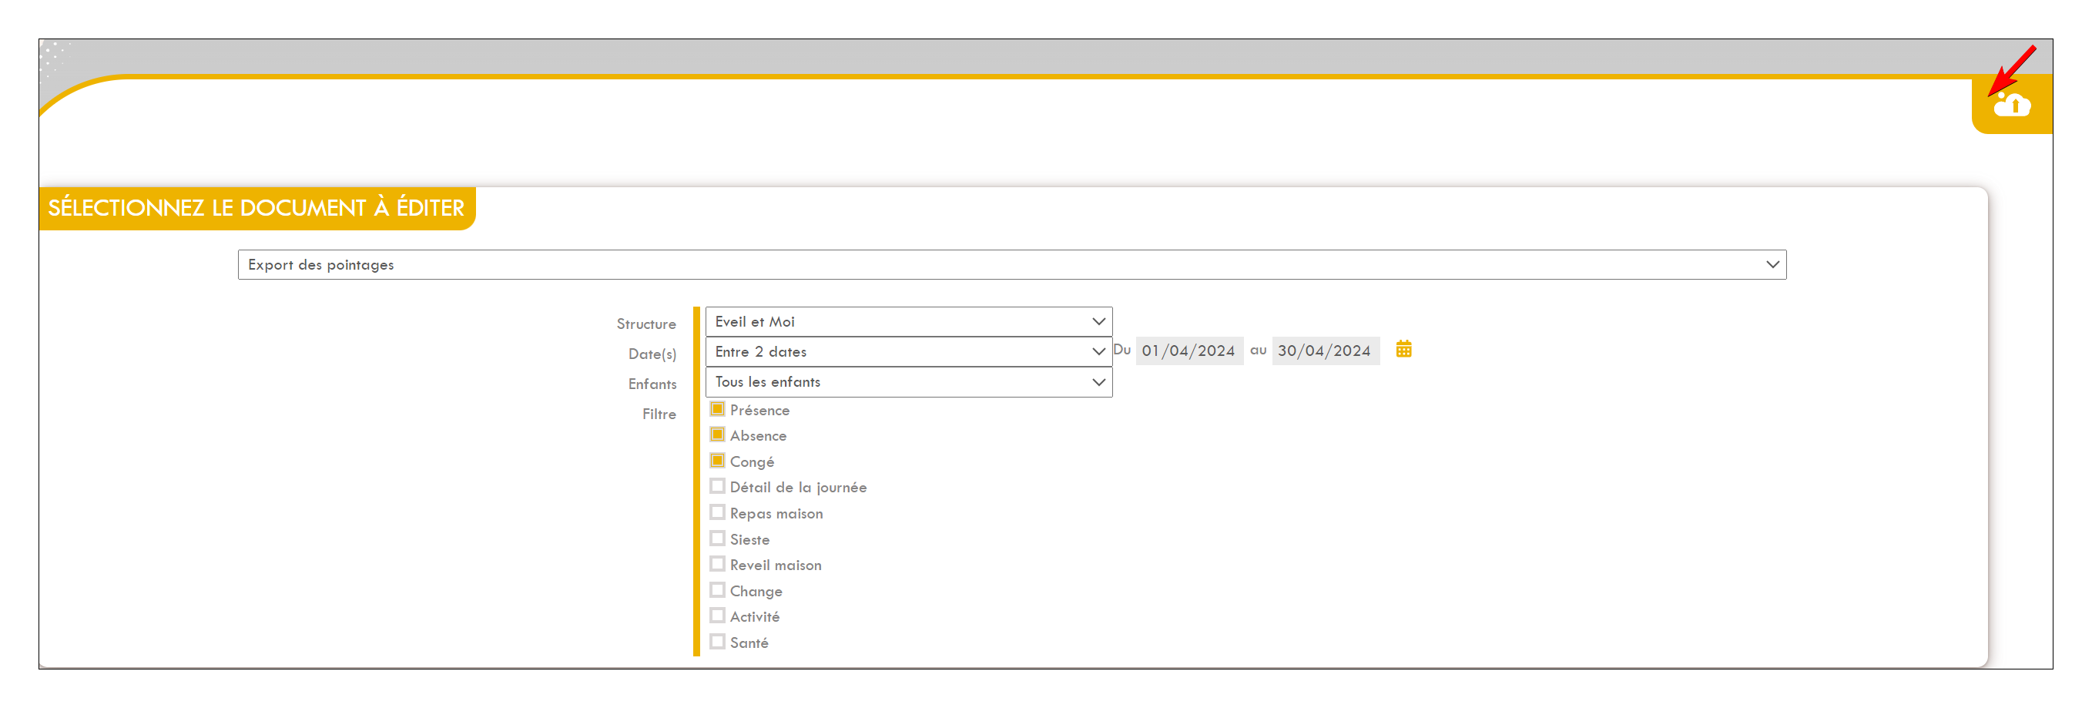Toggle the Congé checkbox
This screenshot has width=2092, height=708.
(717, 461)
